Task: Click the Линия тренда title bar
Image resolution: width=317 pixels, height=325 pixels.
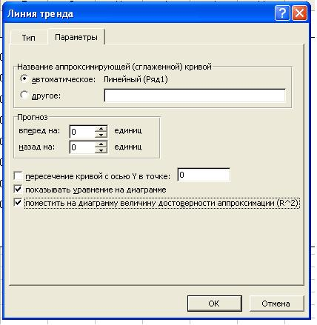Action: pyautogui.click(x=139, y=13)
